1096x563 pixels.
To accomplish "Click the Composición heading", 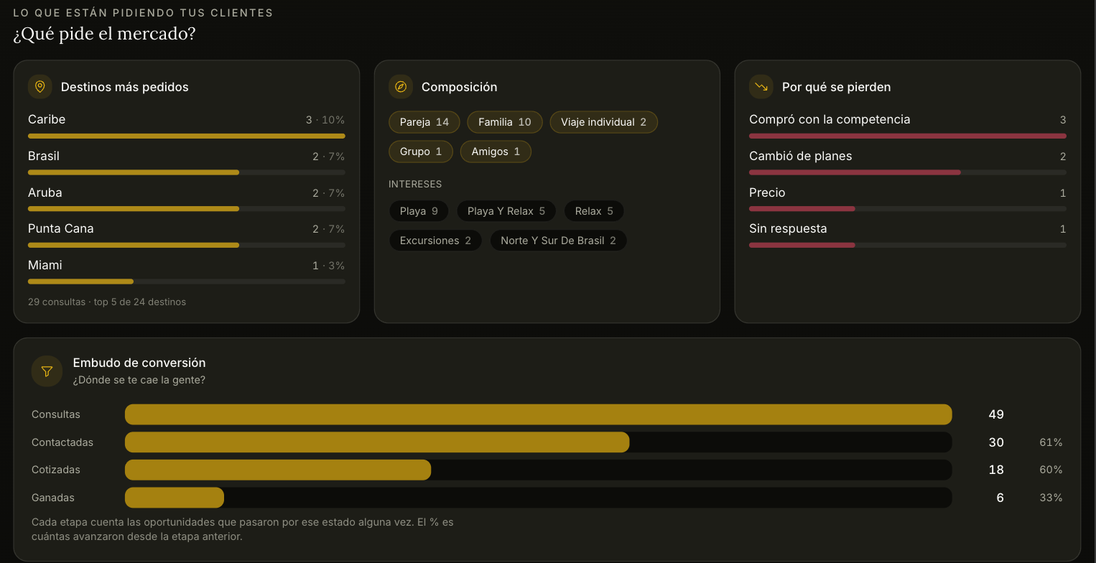I will (x=460, y=87).
